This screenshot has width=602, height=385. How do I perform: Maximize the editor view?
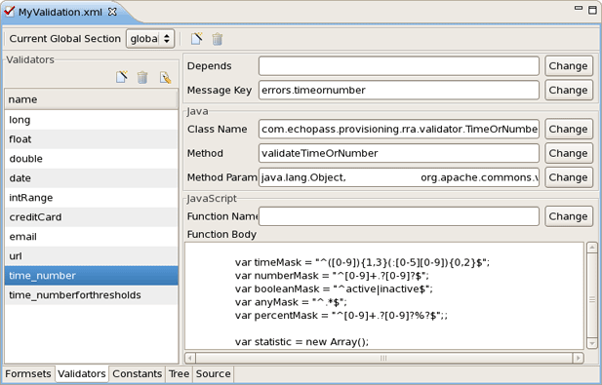[x=593, y=10]
